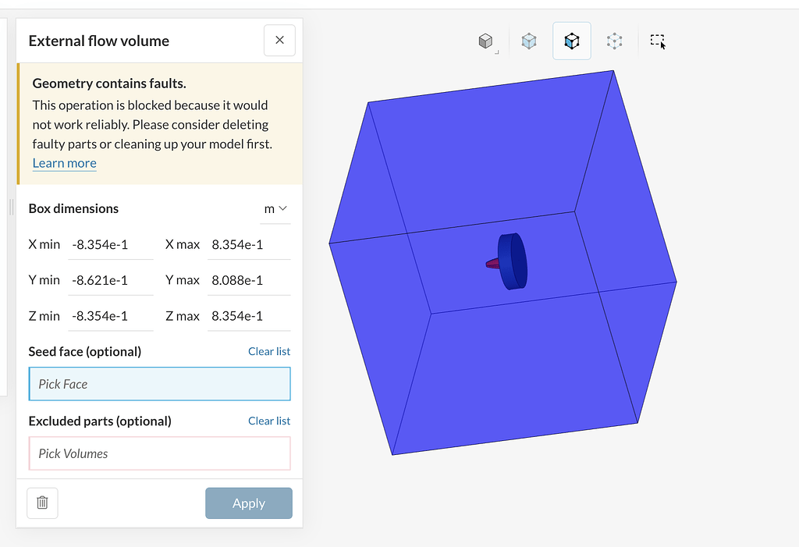Screen dimensions: 799x547
Task: Open the Learn more link about geometry faults
Action: (64, 163)
